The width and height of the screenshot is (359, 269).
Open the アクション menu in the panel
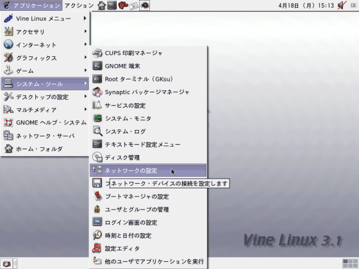(79, 6)
